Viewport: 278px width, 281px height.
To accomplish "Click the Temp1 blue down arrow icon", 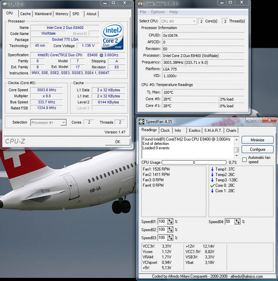I will [212, 169].
